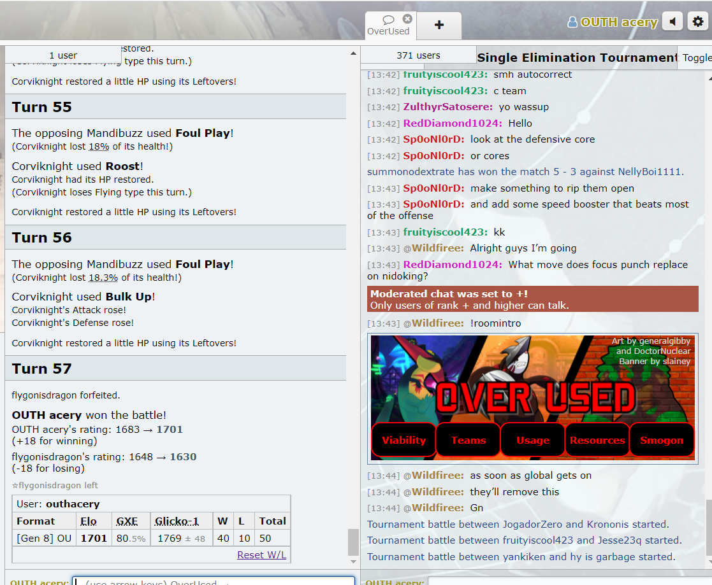Screen dimensions: 712x585
Task: Open the Viability button in room intro
Action: click(403, 441)
